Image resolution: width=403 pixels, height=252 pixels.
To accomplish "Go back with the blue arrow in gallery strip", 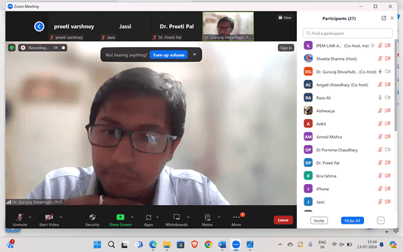I will coord(39,26).
